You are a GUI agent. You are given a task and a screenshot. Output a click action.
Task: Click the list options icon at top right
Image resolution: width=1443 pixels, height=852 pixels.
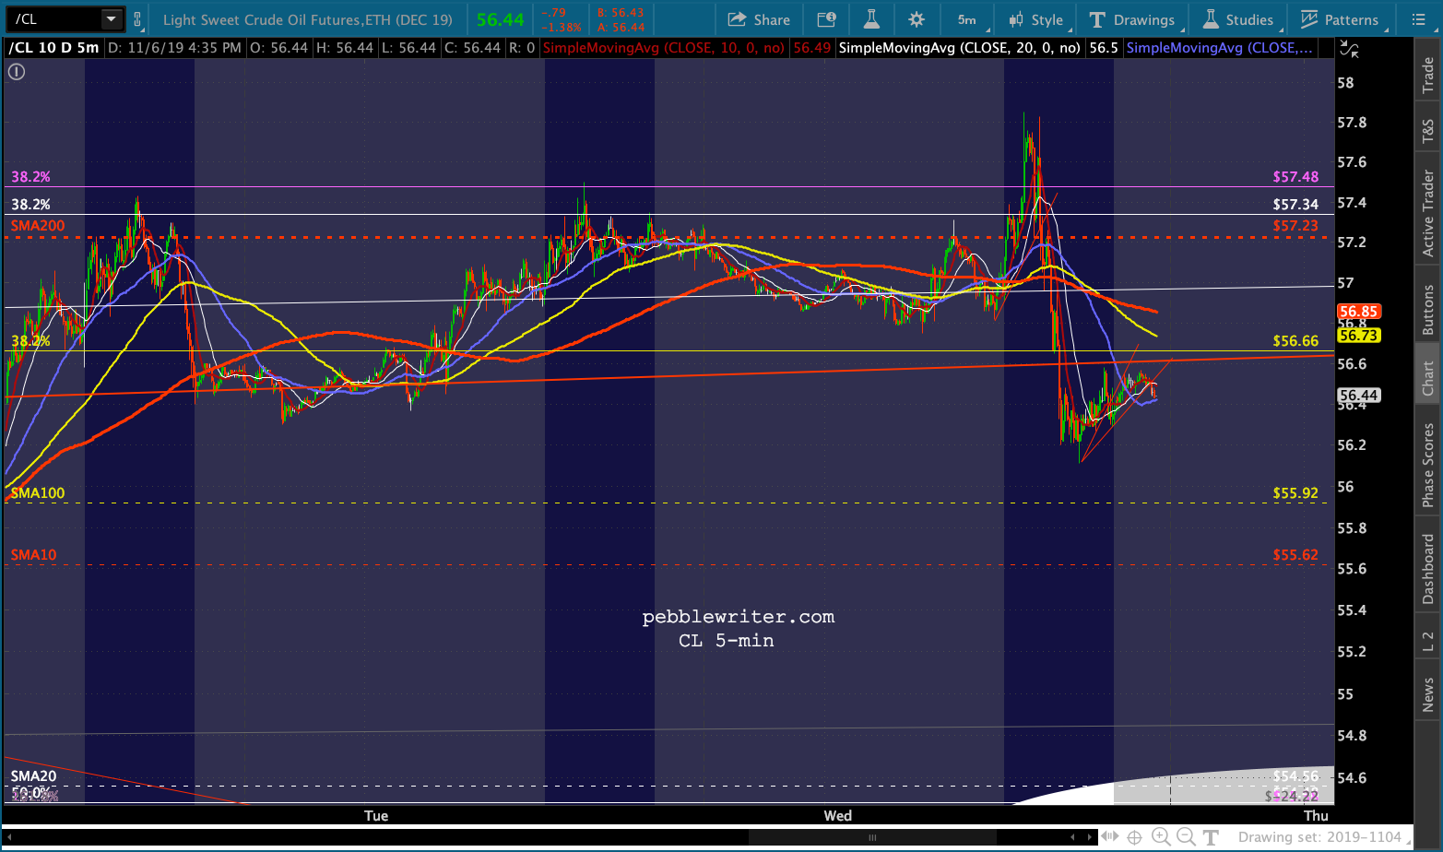point(1418,19)
